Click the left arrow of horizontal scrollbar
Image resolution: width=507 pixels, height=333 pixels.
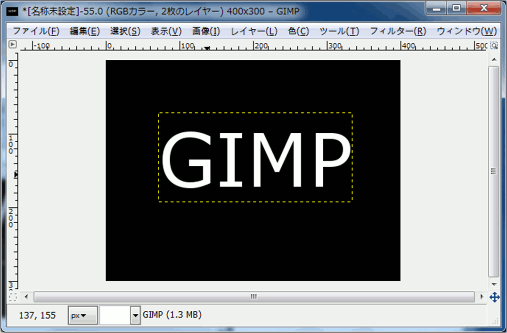click(x=26, y=297)
